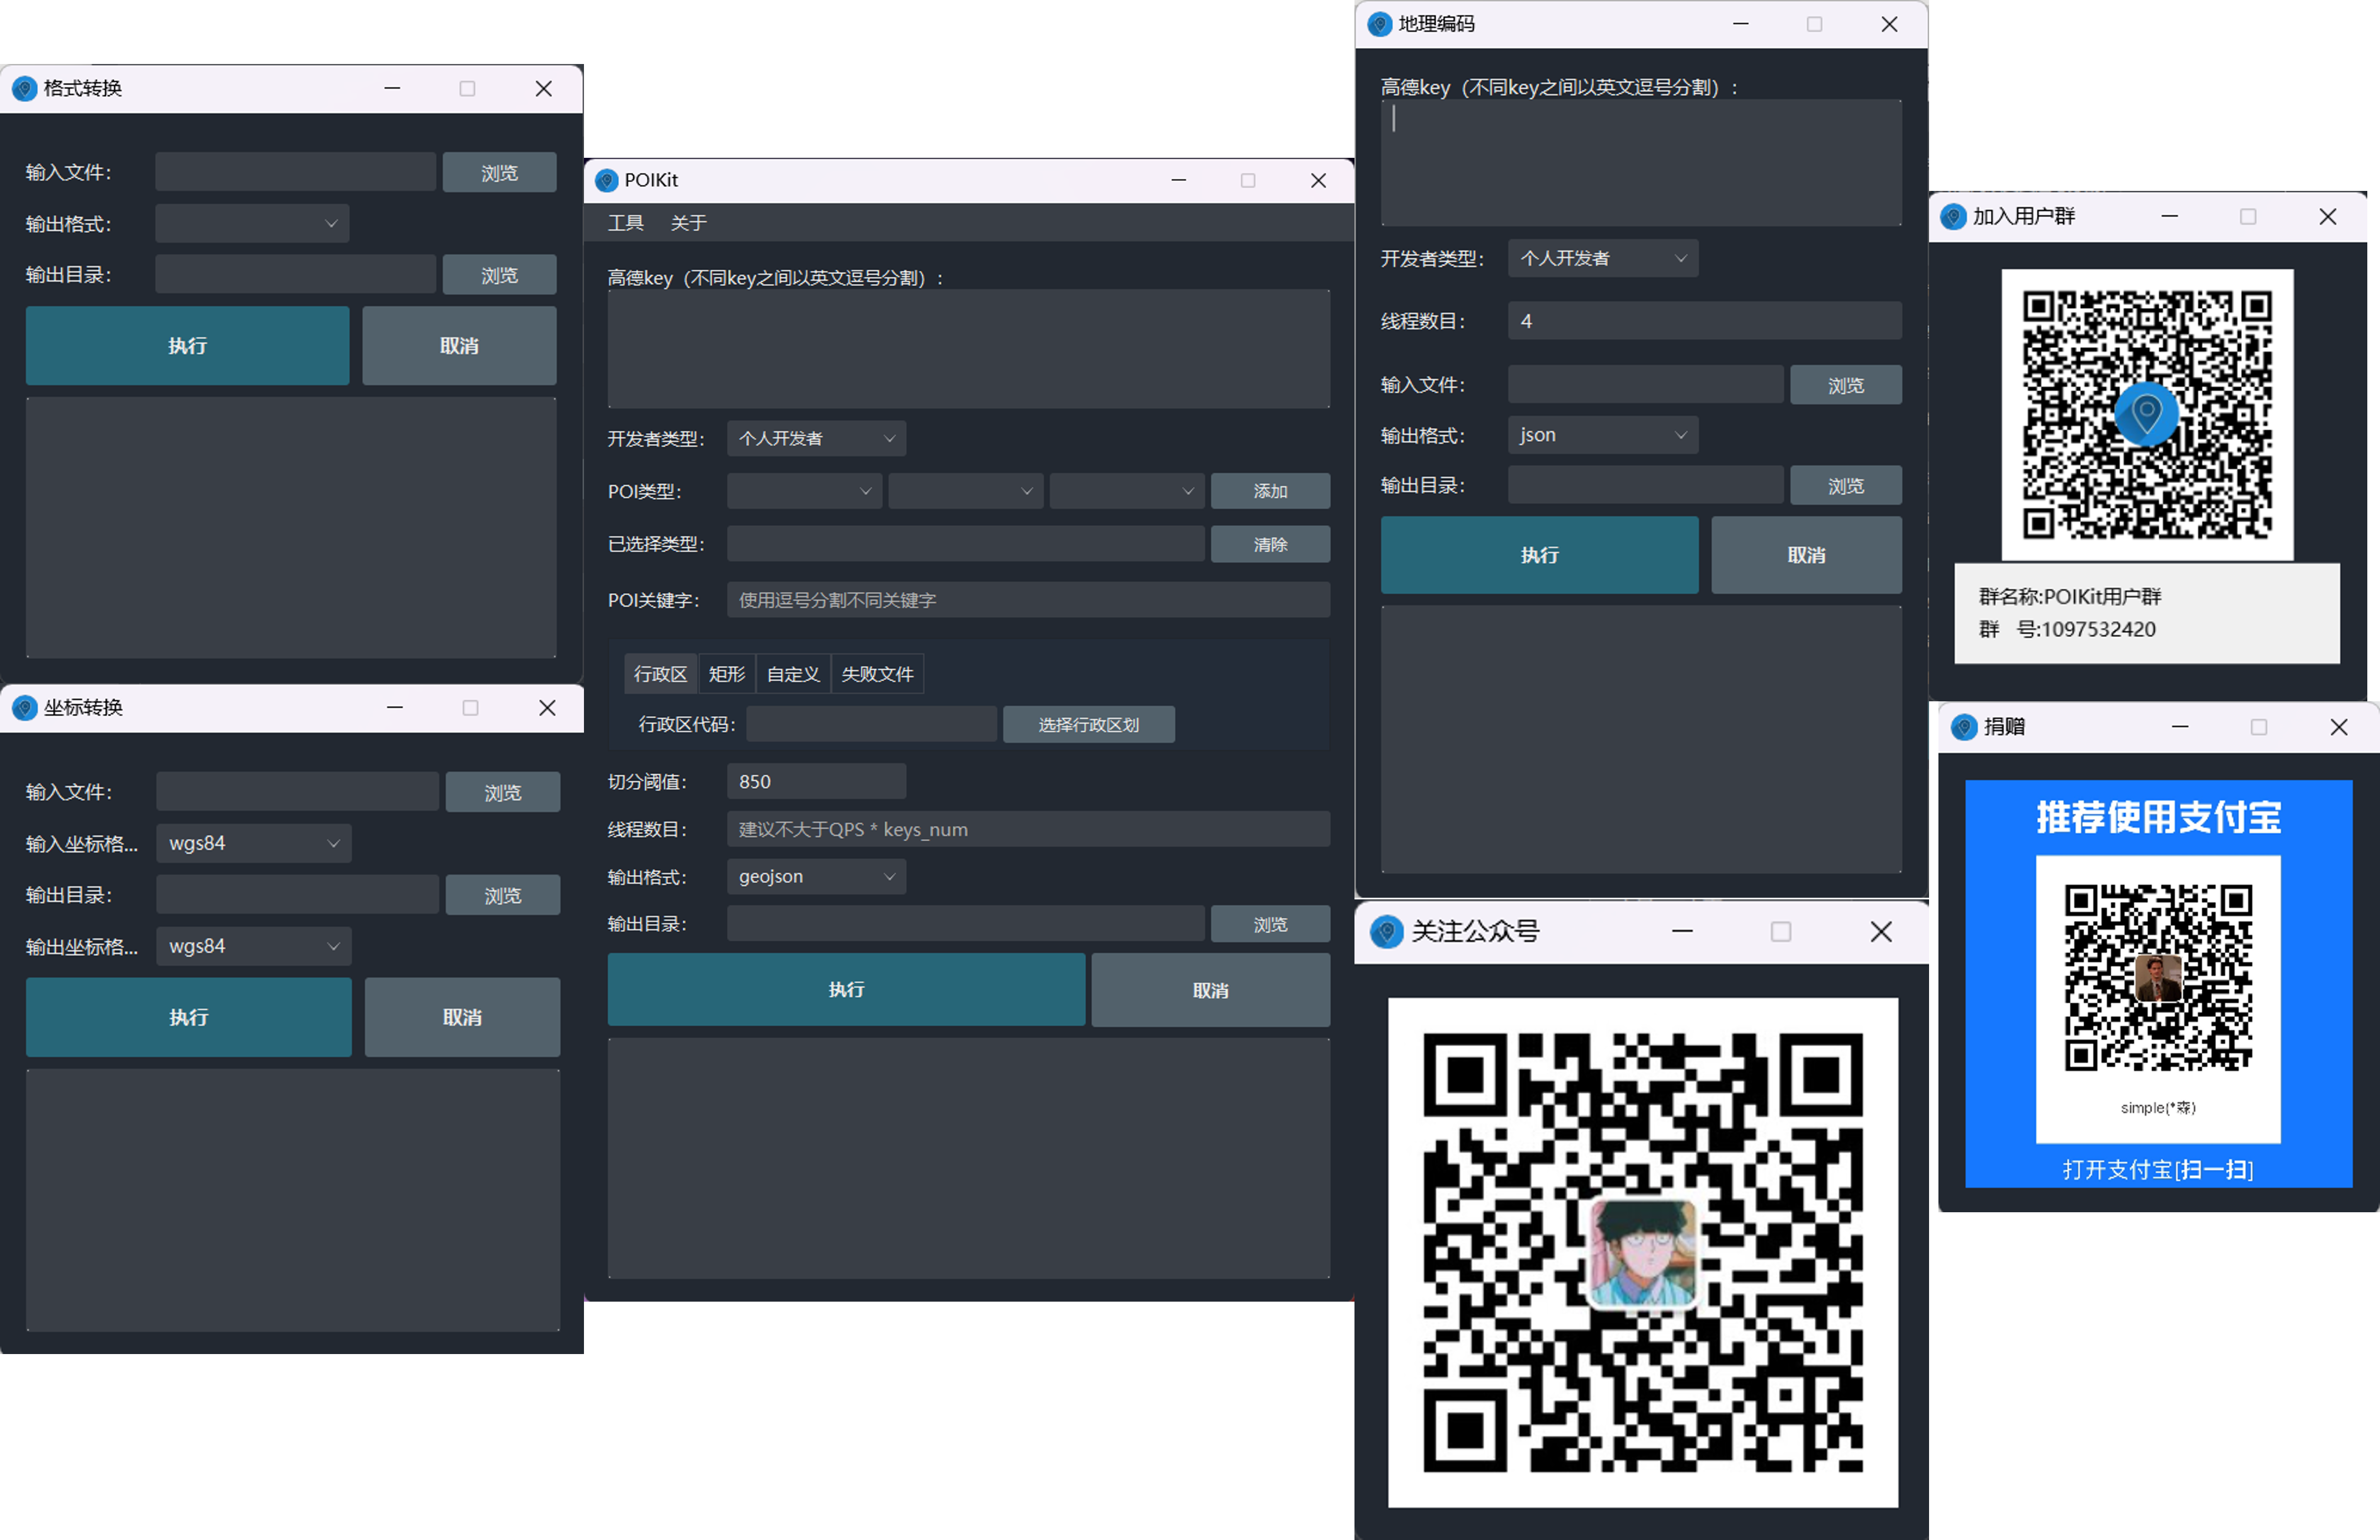Switch to the 矩形 tab
Image resolution: width=2380 pixels, height=1540 pixels.
point(726,674)
